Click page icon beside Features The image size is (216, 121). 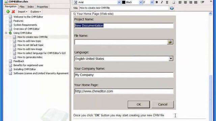10,21
